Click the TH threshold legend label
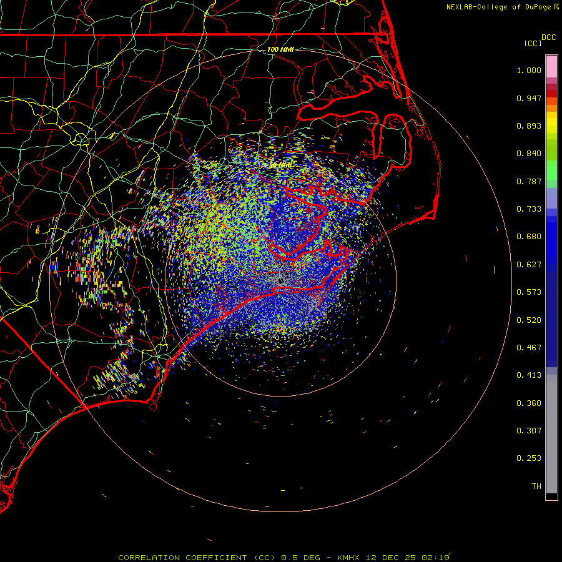The height and width of the screenshot is (562, 562). pyautogui.click(x=536, y=486)
